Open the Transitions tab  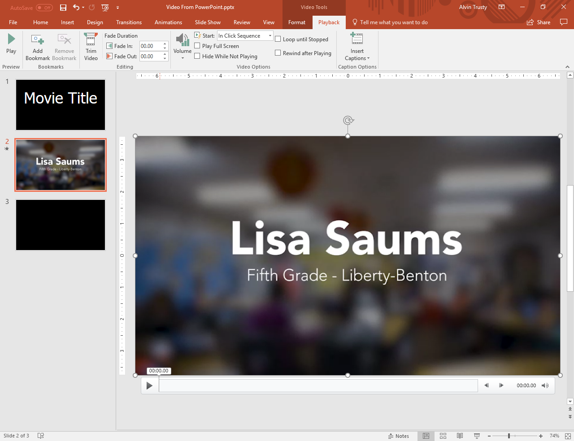click(x=129, y=22)
